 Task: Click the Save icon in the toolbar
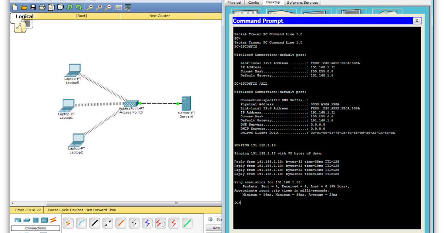tap(33, 7)
